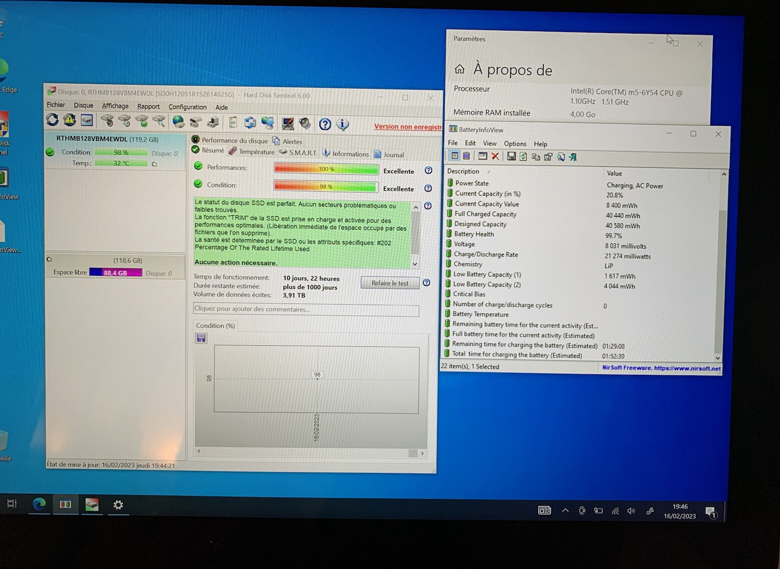Open the Alertes tab
Image resolution: width=780 pixels, height=569 pixels.
tap(287, 141)
